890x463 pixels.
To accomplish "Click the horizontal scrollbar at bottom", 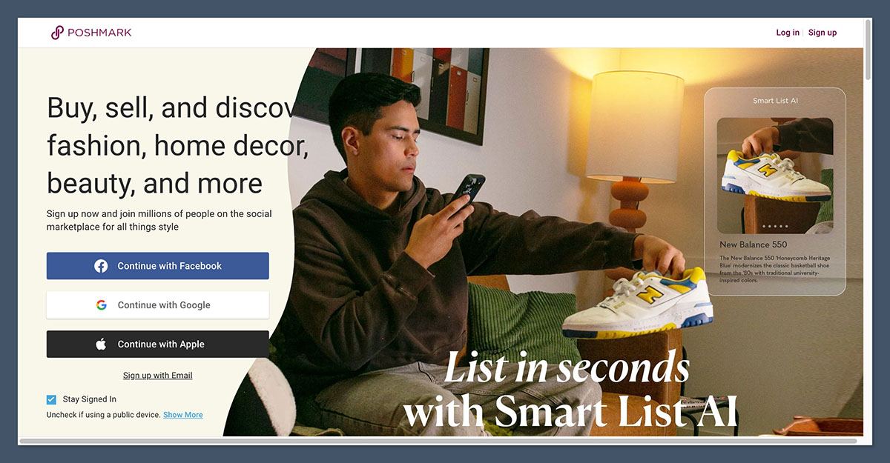I will [x=438, y=442].
